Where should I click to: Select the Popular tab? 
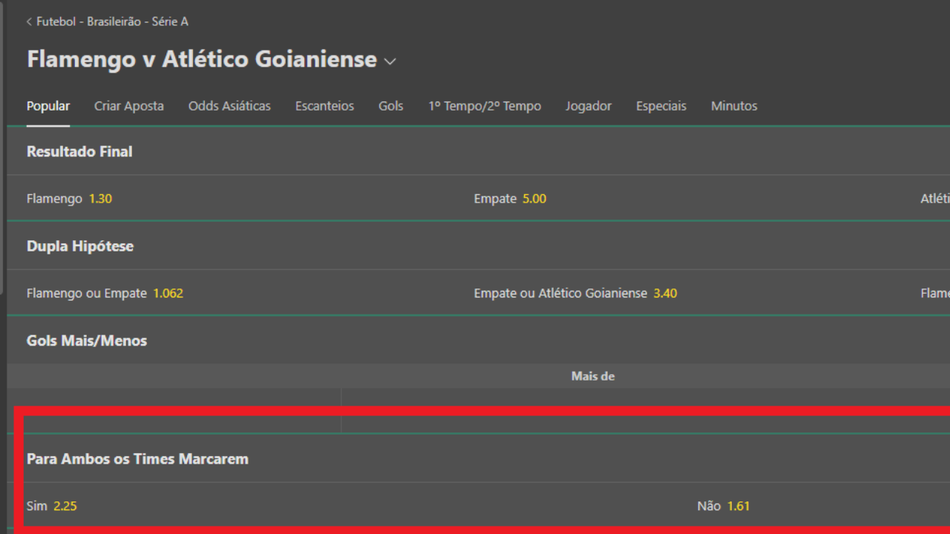pos(48,106)
